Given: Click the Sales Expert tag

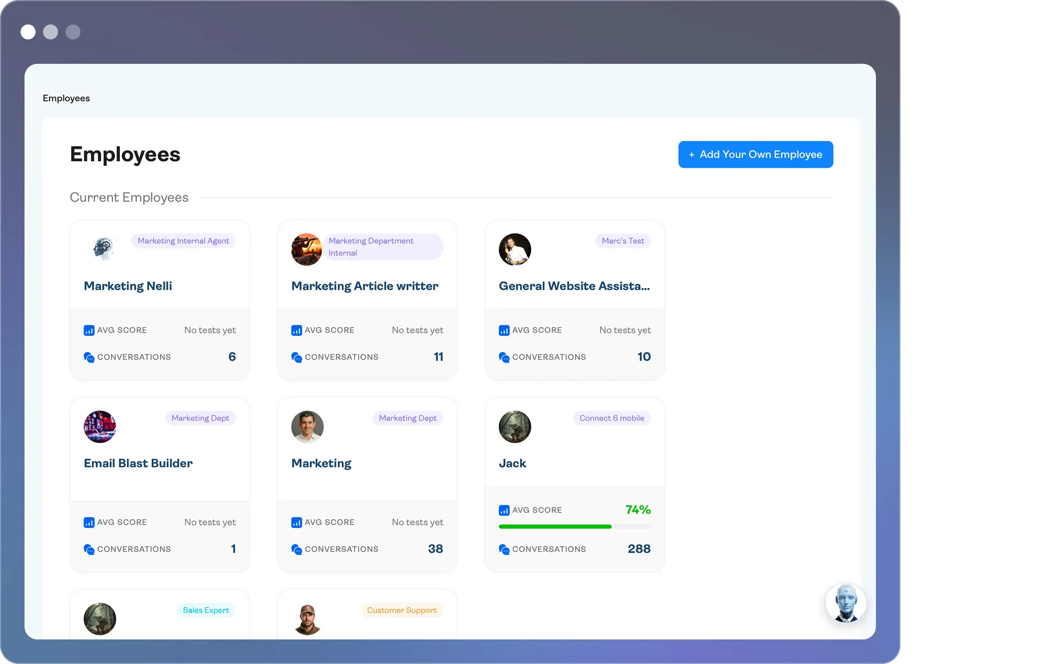Looking at the screenshot, I should tap(206, 610).
